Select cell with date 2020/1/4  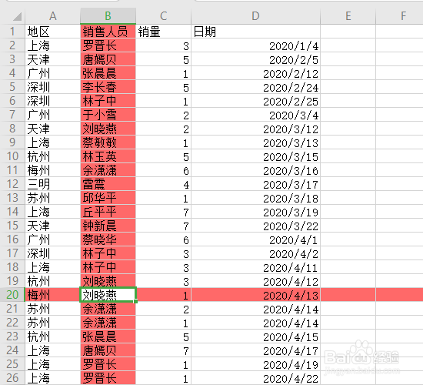[255, 45]
